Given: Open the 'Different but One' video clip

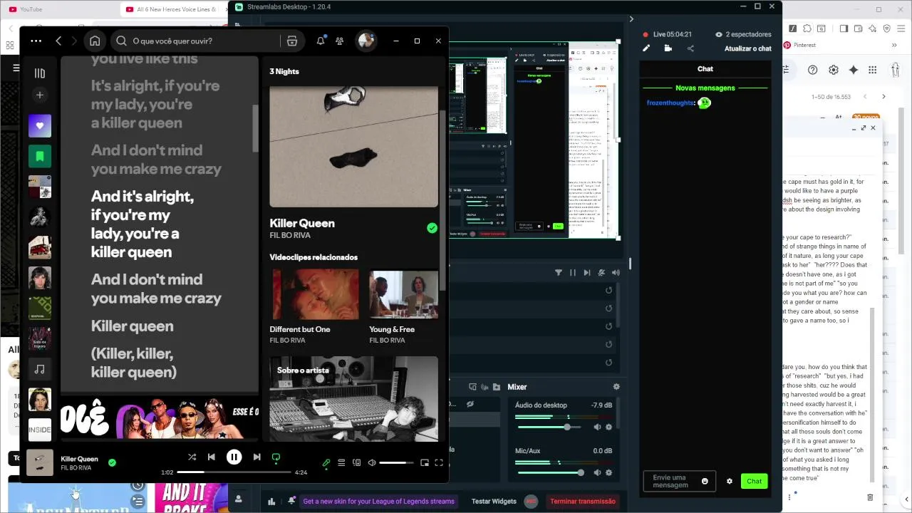Looking at the screenshot, I should tap(314, 294).
